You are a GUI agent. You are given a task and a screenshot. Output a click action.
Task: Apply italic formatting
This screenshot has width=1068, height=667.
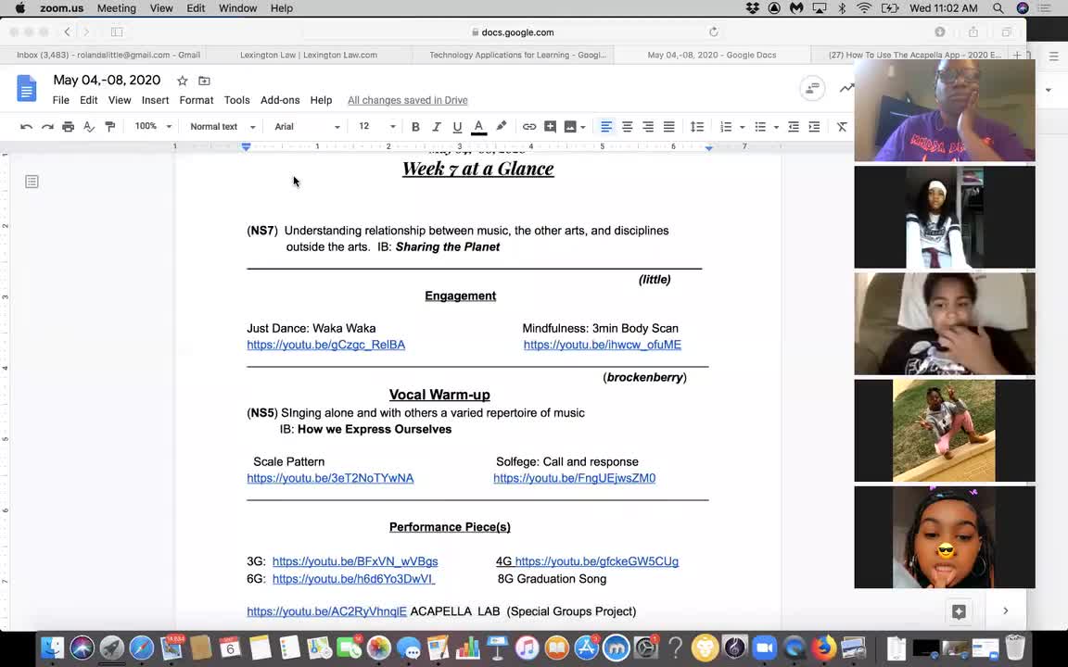pyautogui.click(x=436, y=126)
